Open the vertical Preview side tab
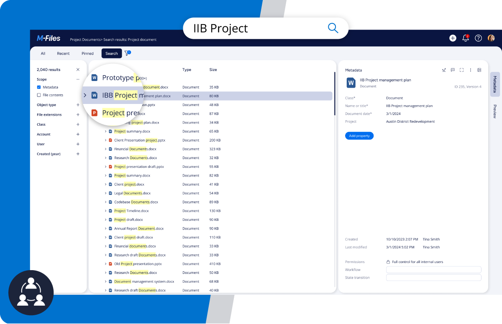Image resolution: width=502 pixels, height=324 pixels. click(x=495, y=111)
